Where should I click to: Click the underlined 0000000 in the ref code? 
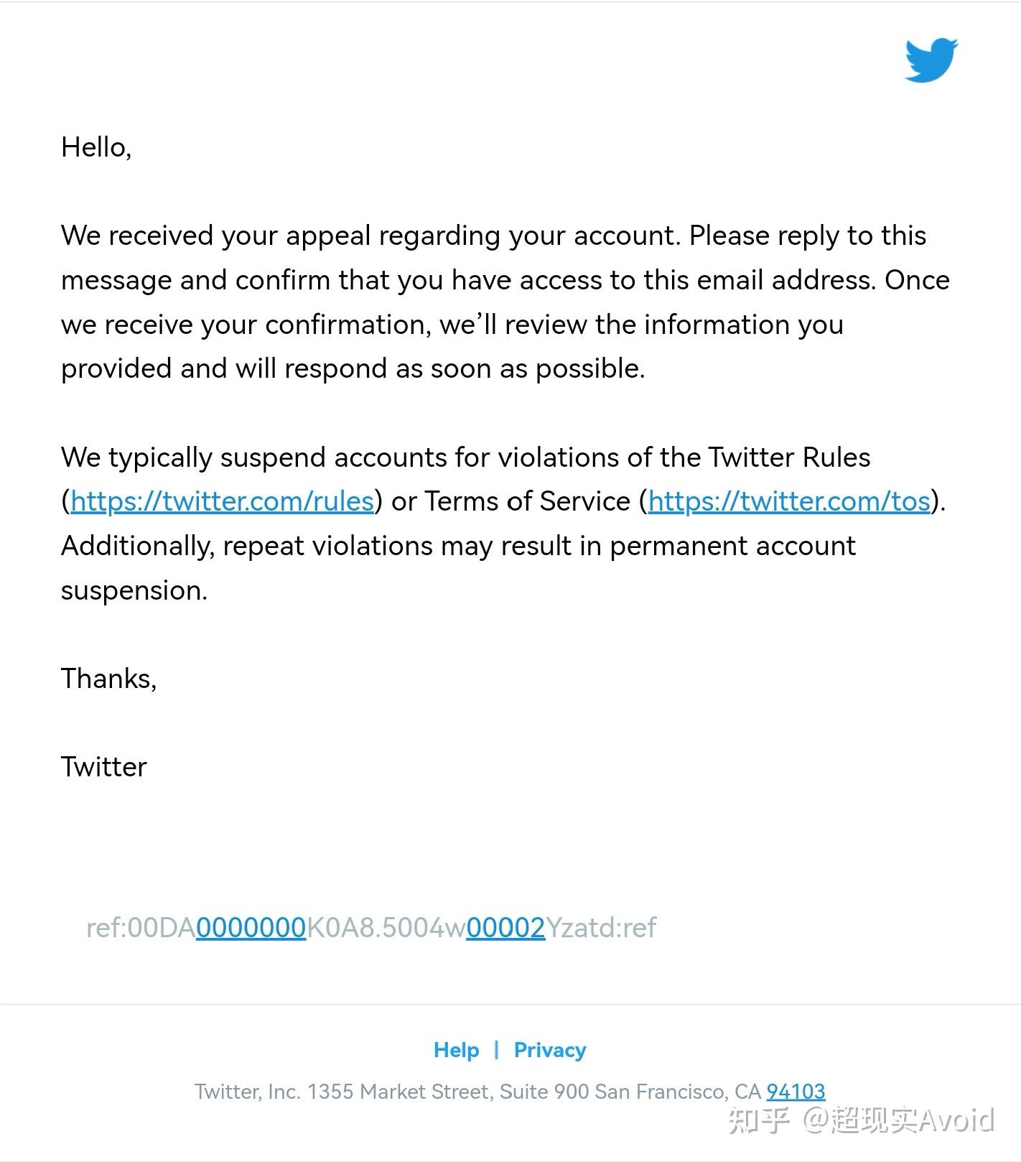point(251,928)
